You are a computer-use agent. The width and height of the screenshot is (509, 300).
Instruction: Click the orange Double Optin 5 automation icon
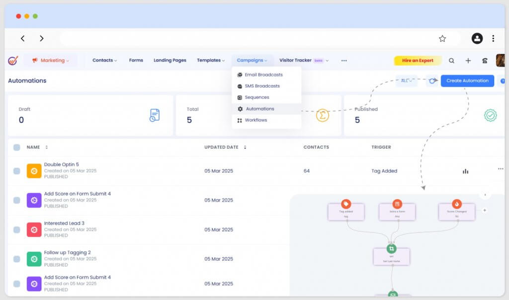[33, 171]
